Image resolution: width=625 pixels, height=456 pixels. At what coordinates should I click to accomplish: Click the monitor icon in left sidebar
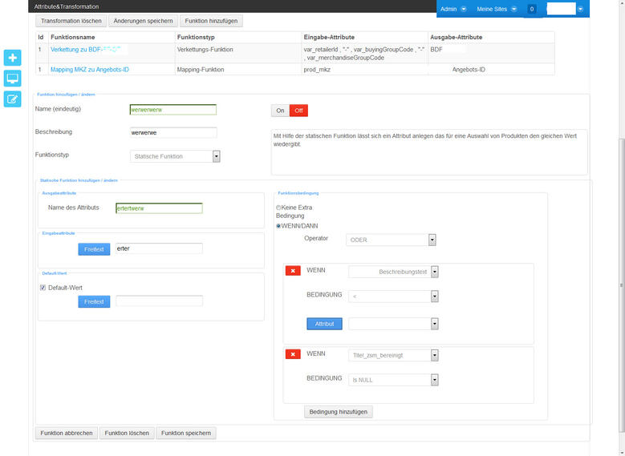coord(13,79)
